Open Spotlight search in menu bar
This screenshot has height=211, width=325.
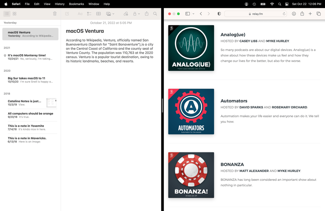[280, 4]
